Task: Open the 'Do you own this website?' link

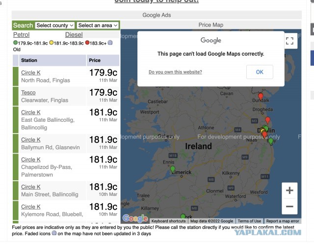Action: 175,72
